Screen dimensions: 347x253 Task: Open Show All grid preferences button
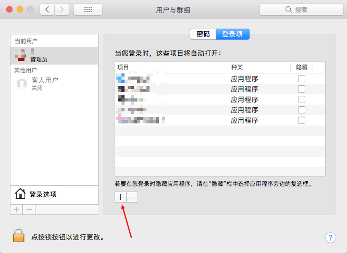click(88, 9)
